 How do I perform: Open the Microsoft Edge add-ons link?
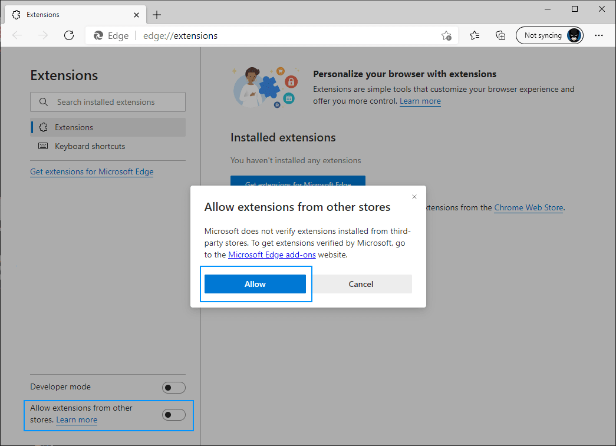click(272, 255)
